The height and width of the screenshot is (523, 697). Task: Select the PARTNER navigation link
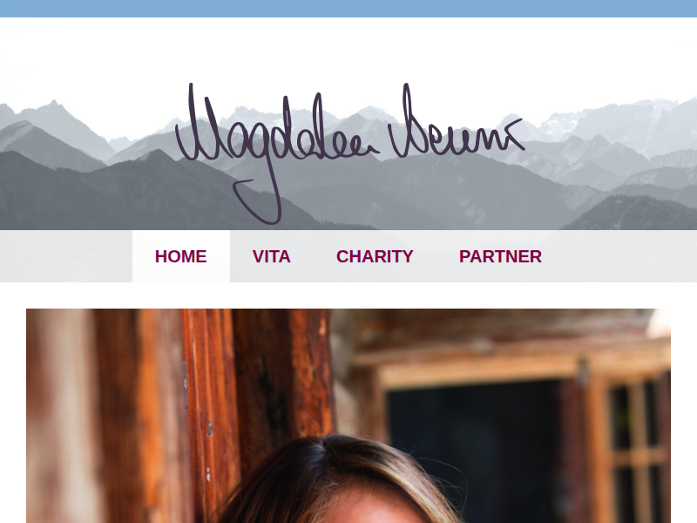click(500, 256)
